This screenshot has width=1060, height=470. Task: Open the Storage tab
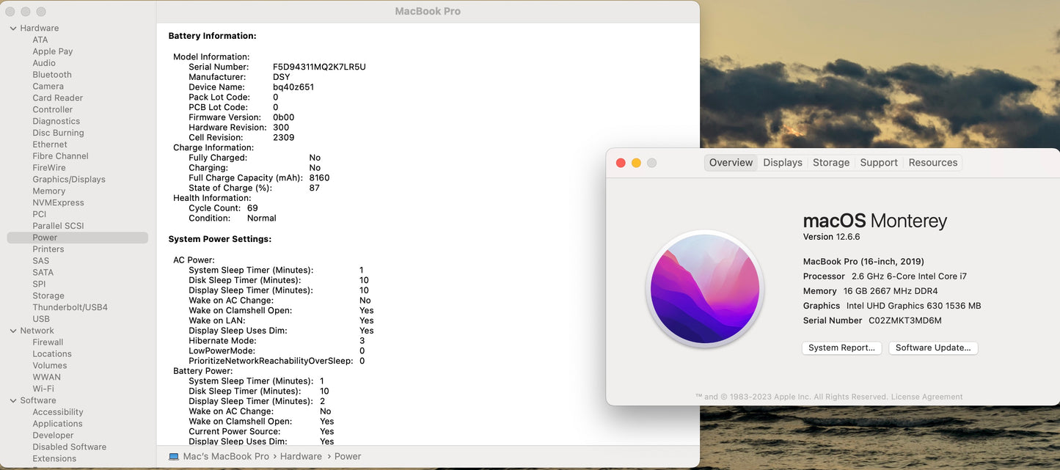(830, 163)
